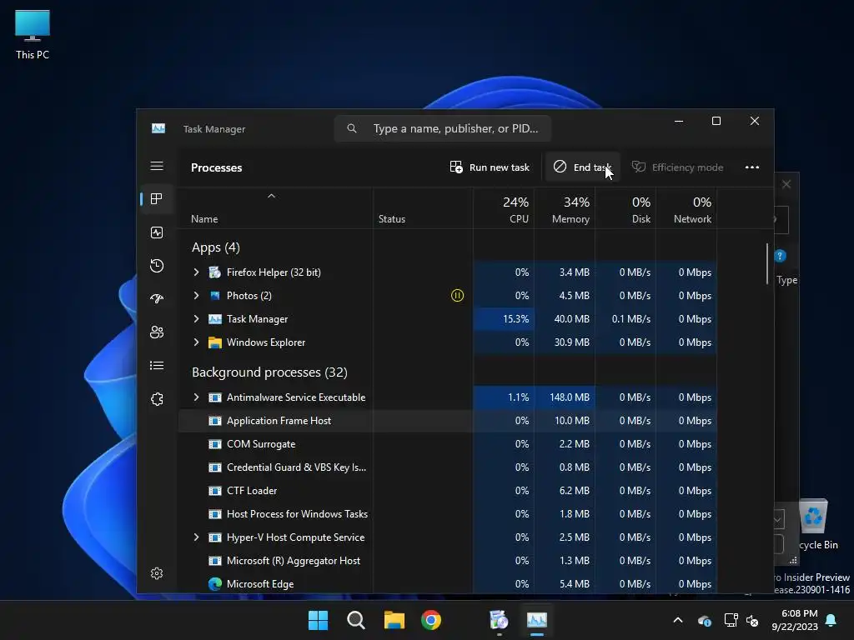Focus the name, publisher, or PID search field
The width and height of the screenshot is (854, 640).
[x=443, y=129]
